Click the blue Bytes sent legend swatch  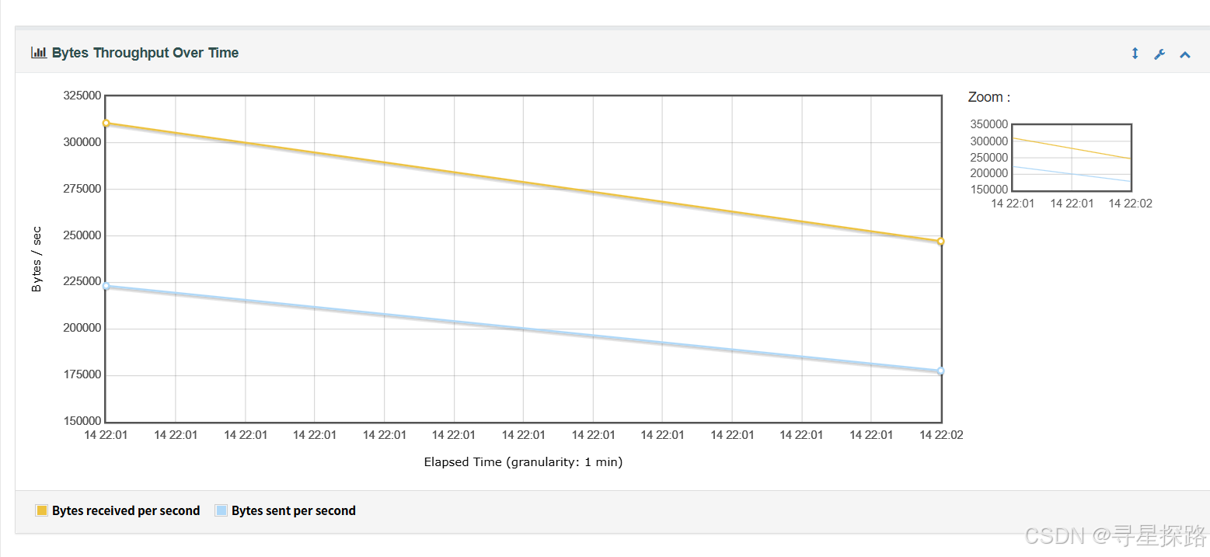point(221,510)
